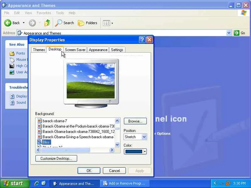Click the magnifier tray icon

tap(228, 183)
